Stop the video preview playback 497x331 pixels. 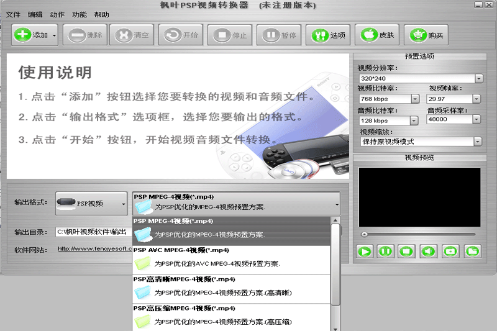pyautogui.click(x=407, y=252)
